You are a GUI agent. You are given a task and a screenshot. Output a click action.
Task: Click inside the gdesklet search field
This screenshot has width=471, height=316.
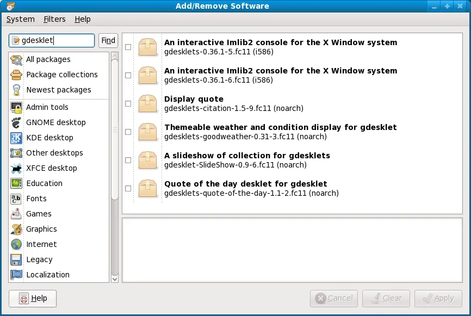tap(52, 40)
